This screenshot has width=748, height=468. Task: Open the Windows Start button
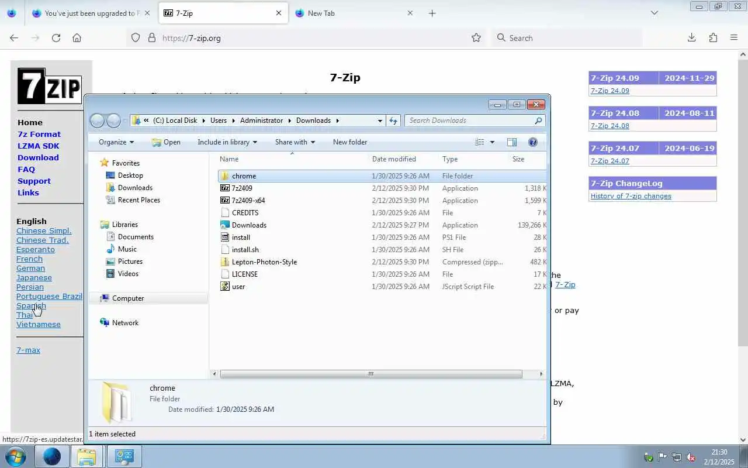click(x=15, y=456)
